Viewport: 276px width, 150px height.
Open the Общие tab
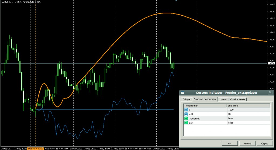[x=187, y=99]
